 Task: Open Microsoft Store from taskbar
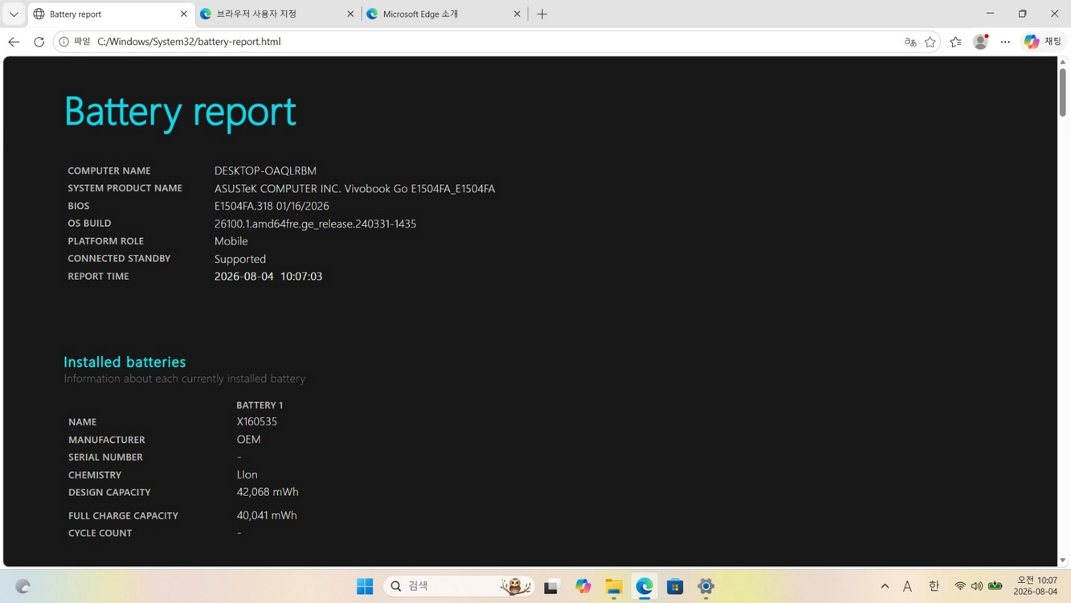tap(675, 586)
